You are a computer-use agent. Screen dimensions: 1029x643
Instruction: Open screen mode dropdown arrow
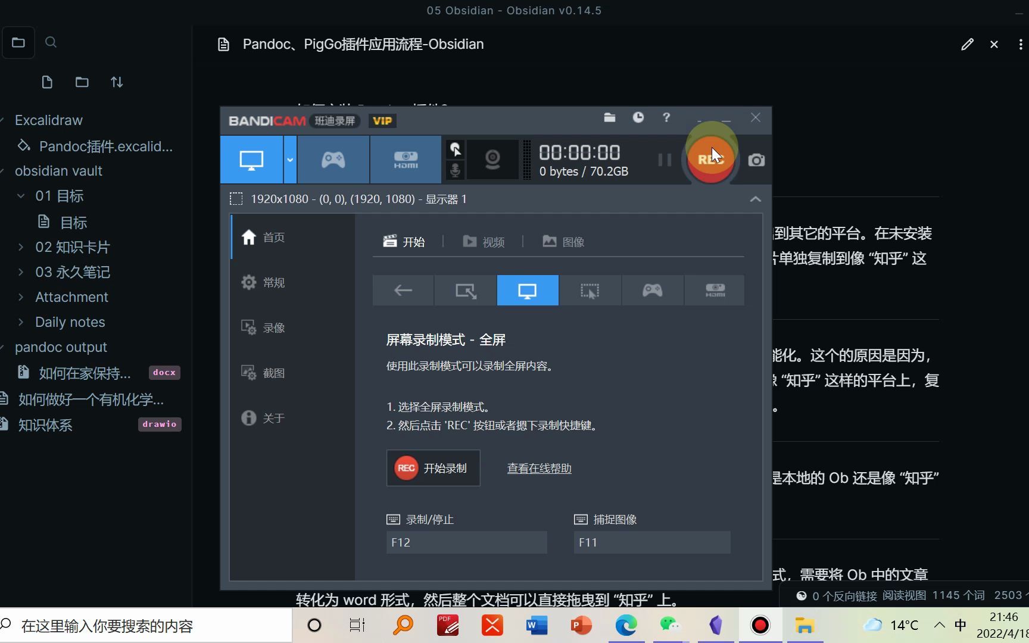[290, 160]
